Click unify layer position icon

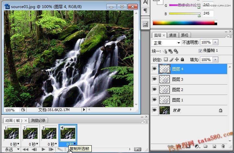click(x=165, y=51)
